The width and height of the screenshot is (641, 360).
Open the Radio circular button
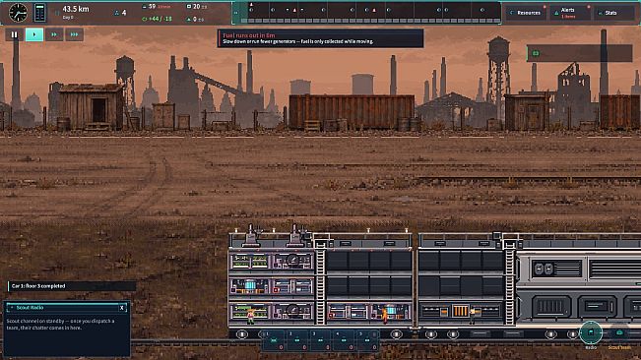[x=591, y=332]
